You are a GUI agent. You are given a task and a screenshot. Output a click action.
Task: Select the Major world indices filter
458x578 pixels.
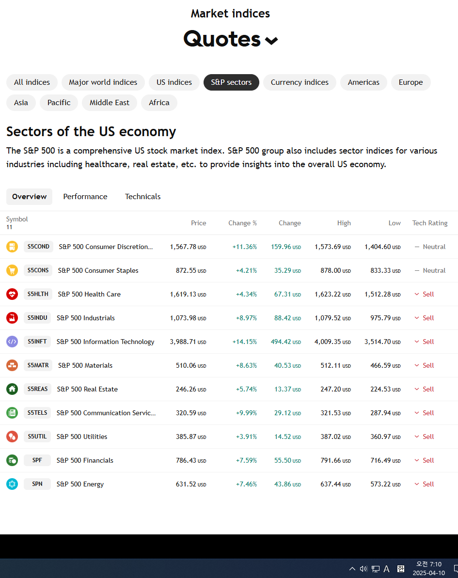(103, 82)
